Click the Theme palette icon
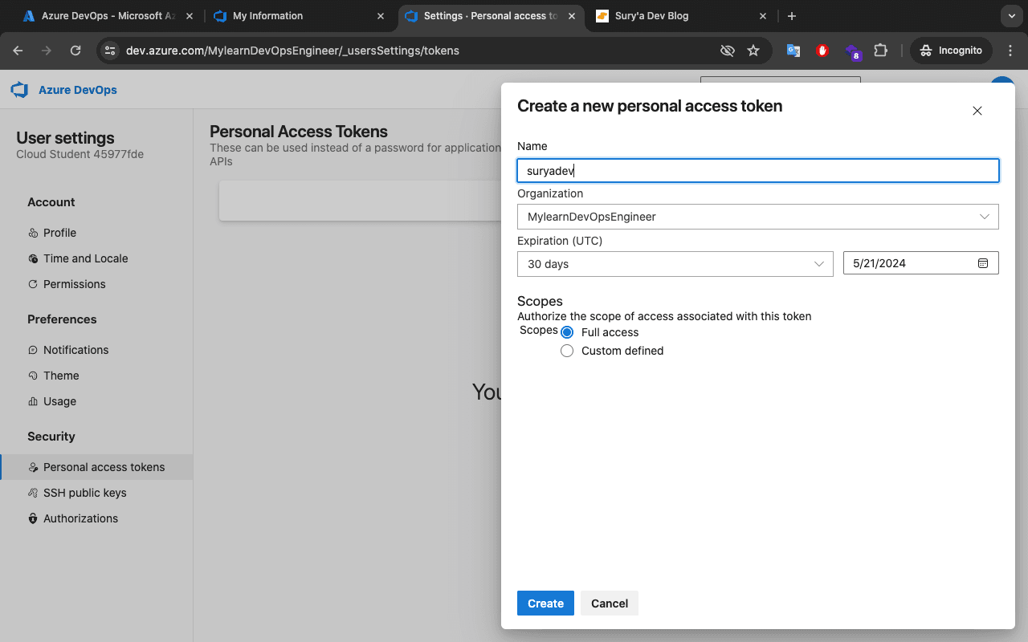 coord(33,376)
